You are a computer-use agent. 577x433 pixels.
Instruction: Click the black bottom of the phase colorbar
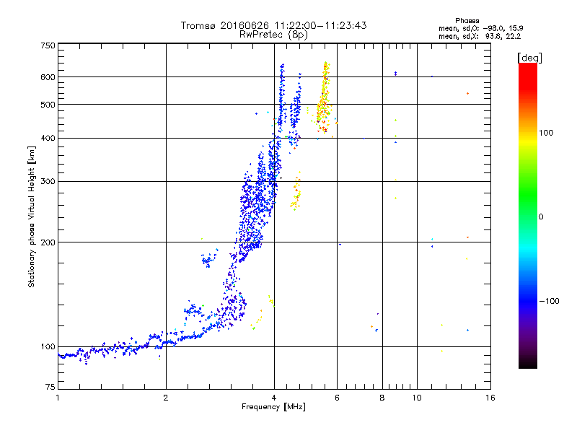(x=528, y=364)
